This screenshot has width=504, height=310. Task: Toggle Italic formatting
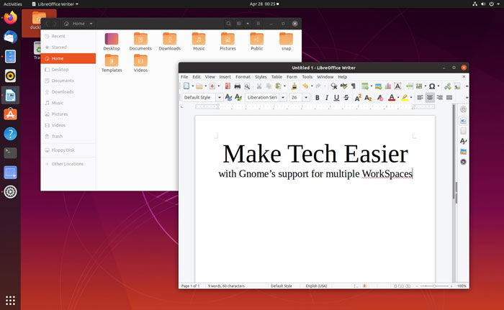[x=326, y=98]
